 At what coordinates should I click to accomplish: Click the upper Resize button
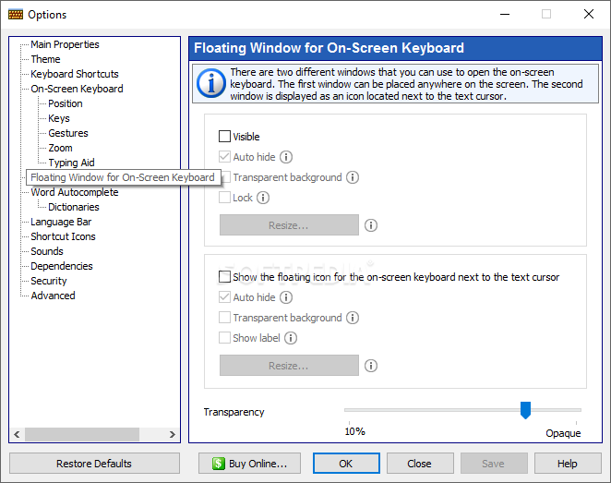289,225
